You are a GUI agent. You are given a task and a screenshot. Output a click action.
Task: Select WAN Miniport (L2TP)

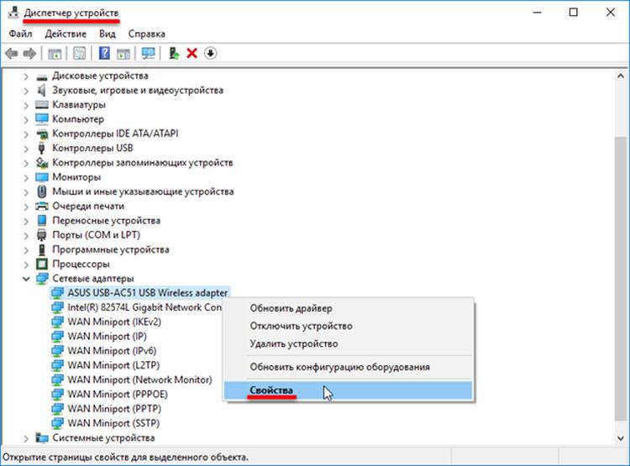pyautogui.click(x=113, y=365)
